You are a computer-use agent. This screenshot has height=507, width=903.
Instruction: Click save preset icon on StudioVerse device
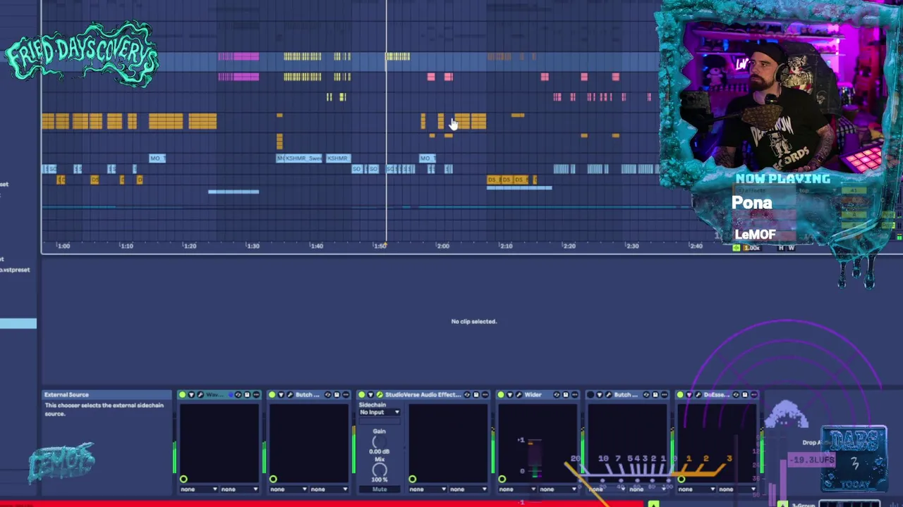pos(476,395)
